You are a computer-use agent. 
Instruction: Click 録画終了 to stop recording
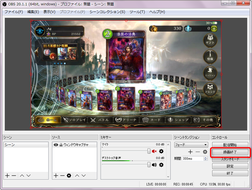pos(230,152)
